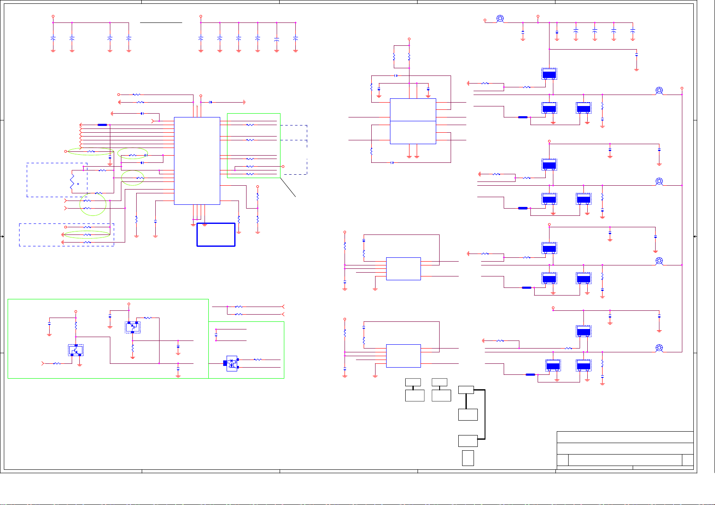Select the top-center IC block split by a horizontal line

413,121
